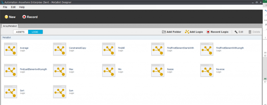Select the FindFirstElementWithLength logic icon
The image size is (267, 105).
click(x=207, y=49)
